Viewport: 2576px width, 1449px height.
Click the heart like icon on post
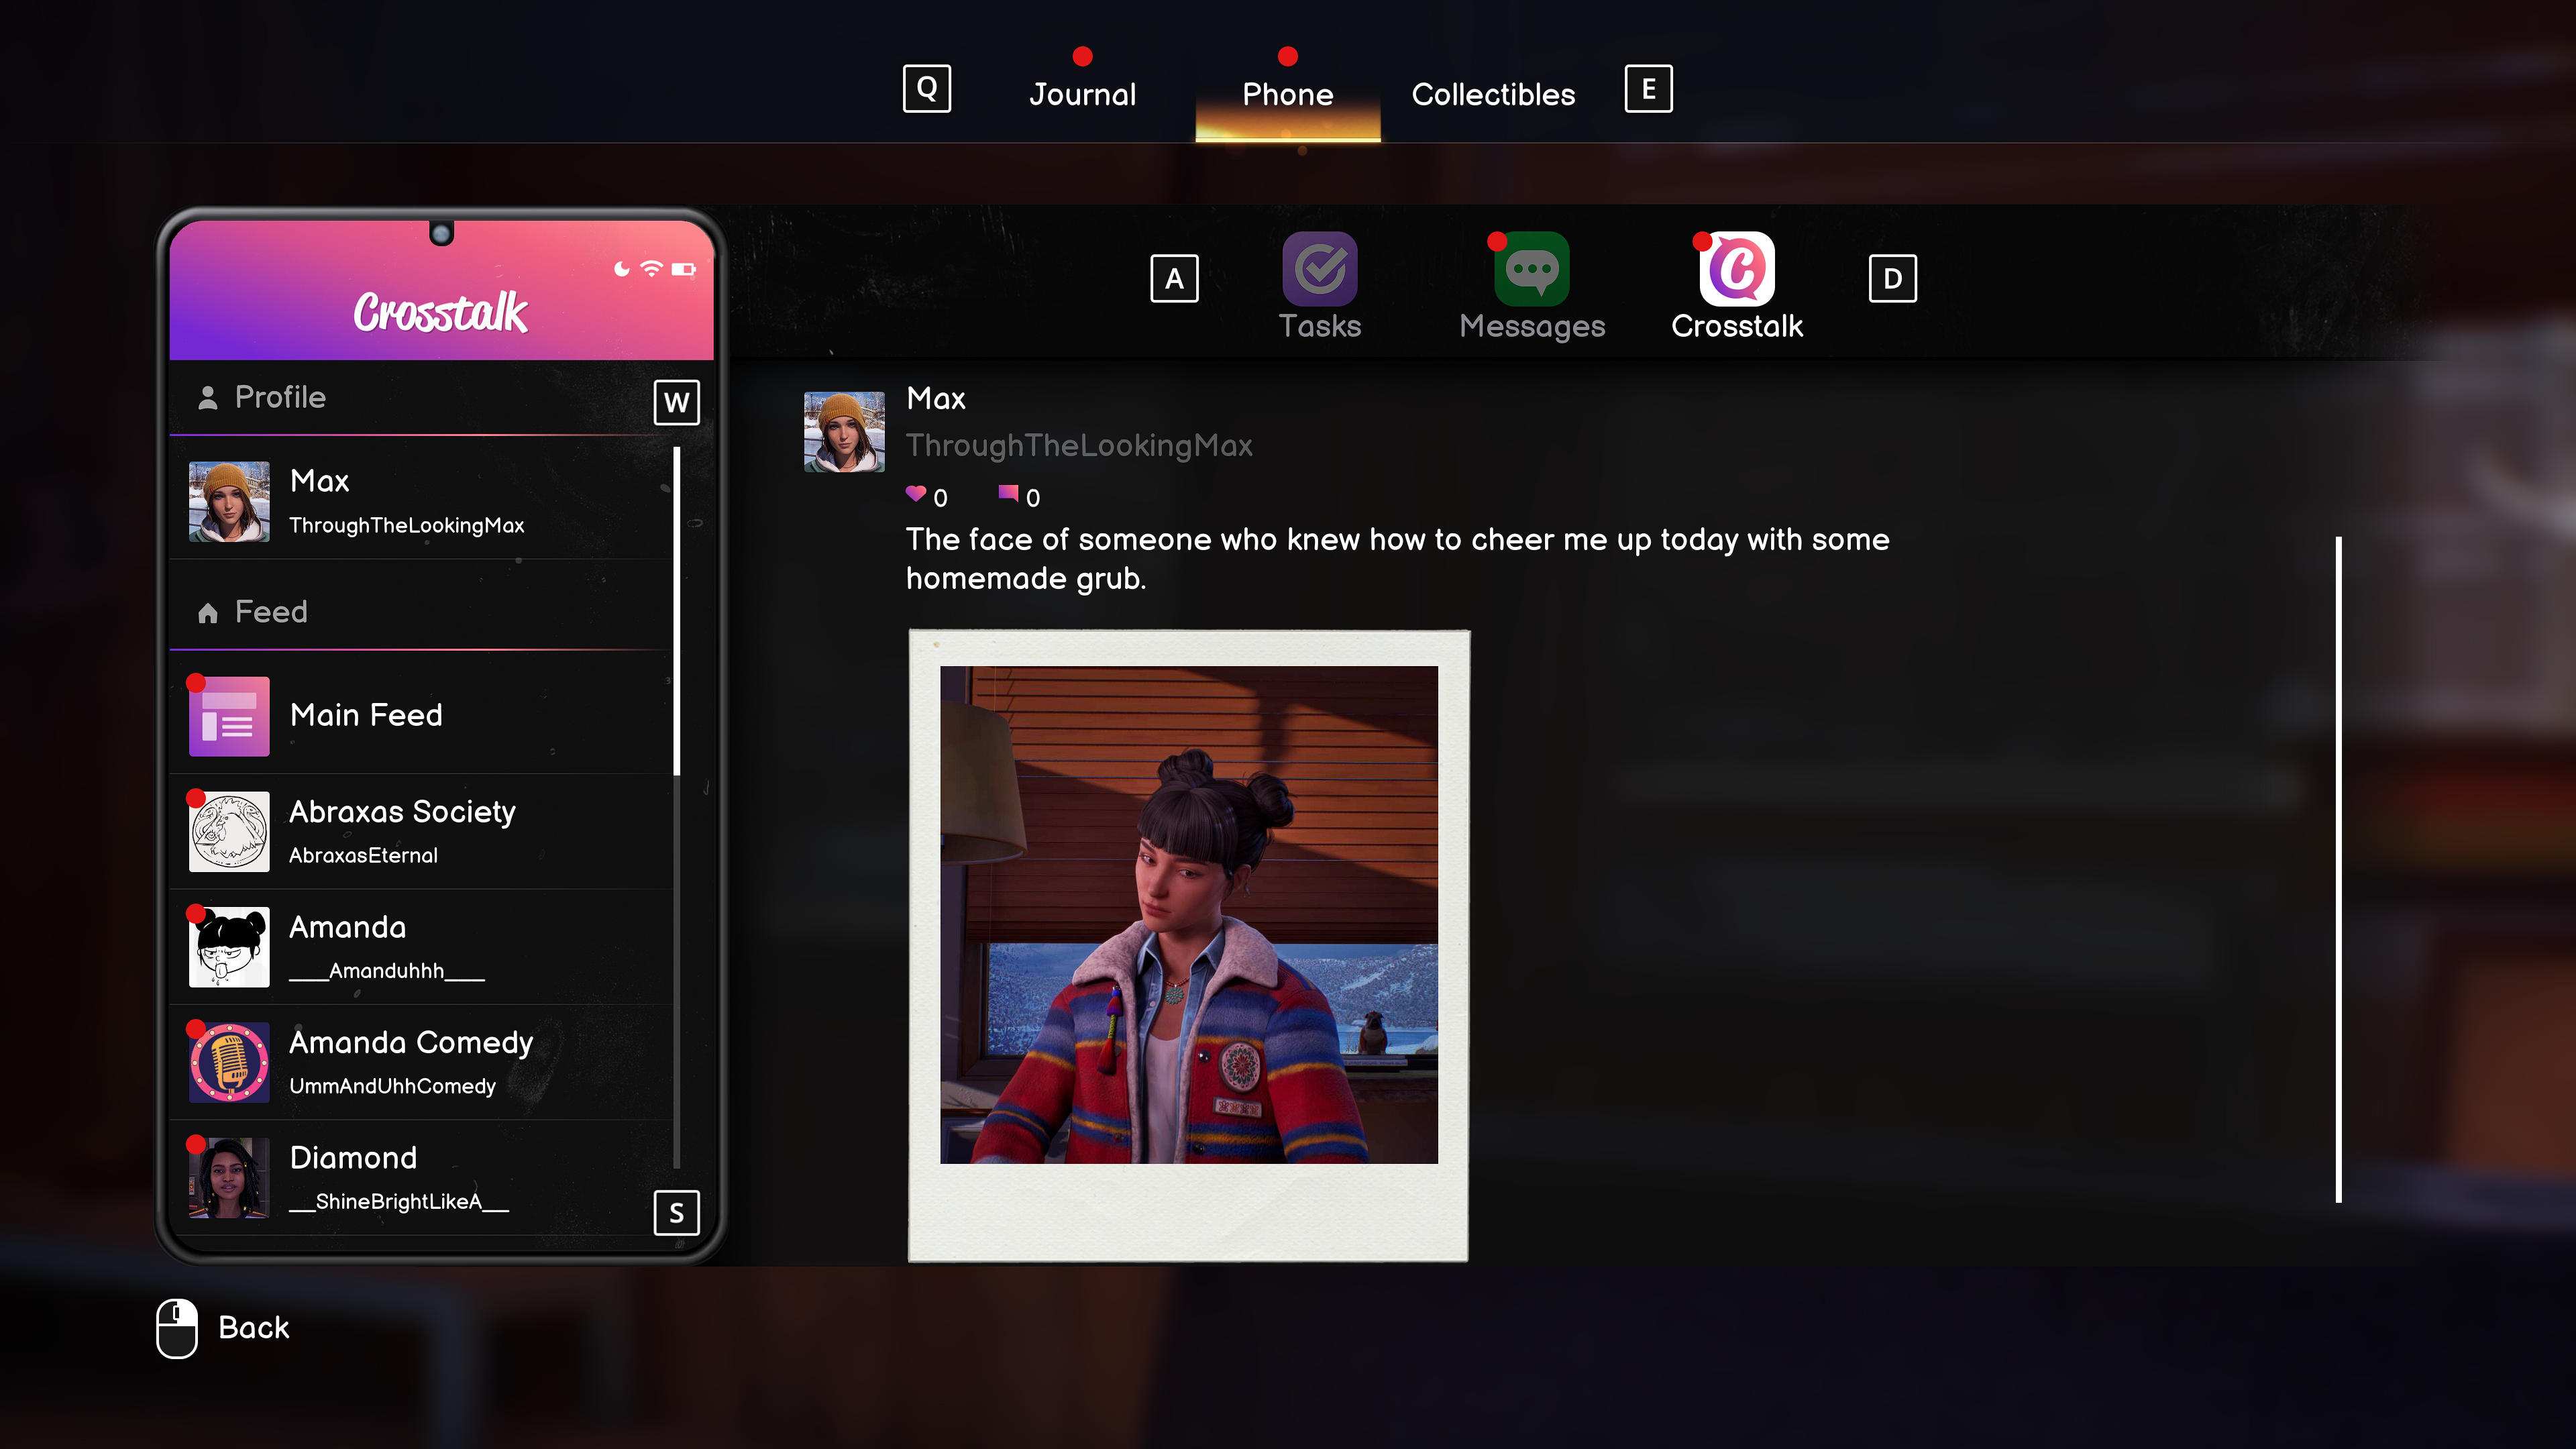[x=915, y=494]
